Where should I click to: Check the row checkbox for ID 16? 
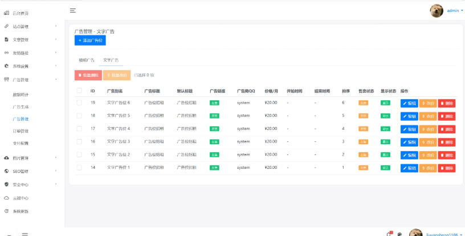[x=79, y=141]
